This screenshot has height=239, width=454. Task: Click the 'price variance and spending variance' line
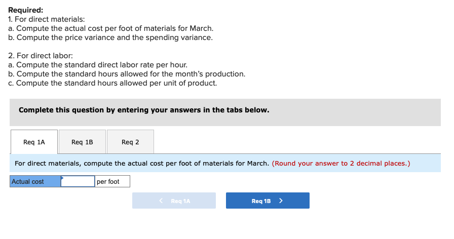(110, 37)
